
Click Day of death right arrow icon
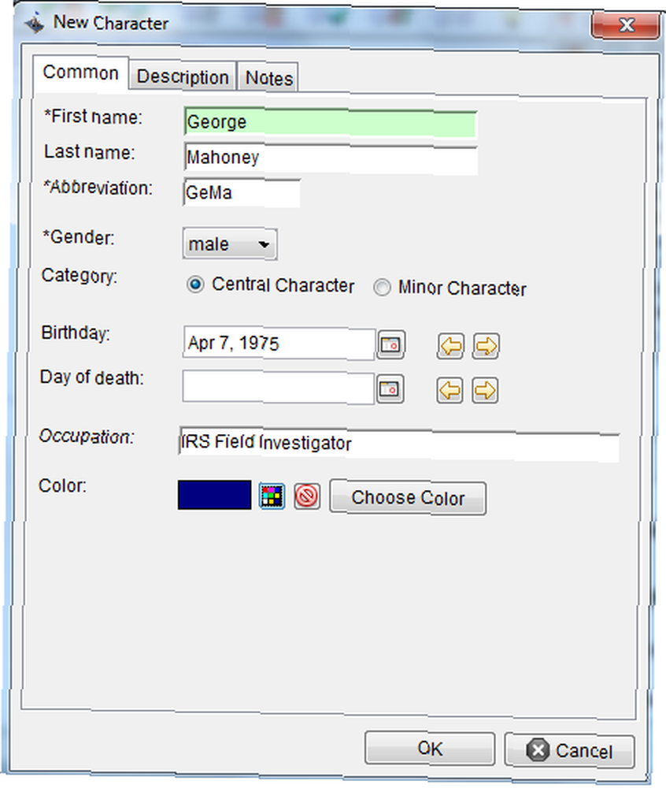click(485, 391)
